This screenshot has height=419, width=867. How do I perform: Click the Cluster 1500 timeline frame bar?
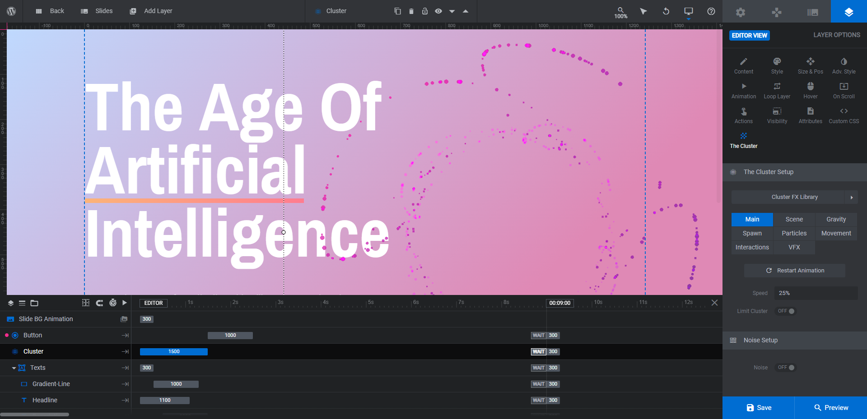[174, 352]
